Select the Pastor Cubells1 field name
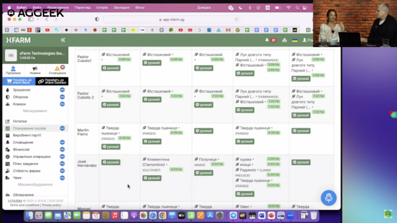397x223 pixels. pyautogui.click(x=84, y=59)
